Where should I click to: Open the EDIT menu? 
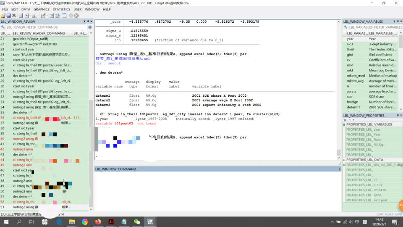(15, 9)
